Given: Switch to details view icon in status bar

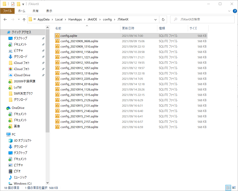Looking at the screenshot, I should click(x=228, y=188).
